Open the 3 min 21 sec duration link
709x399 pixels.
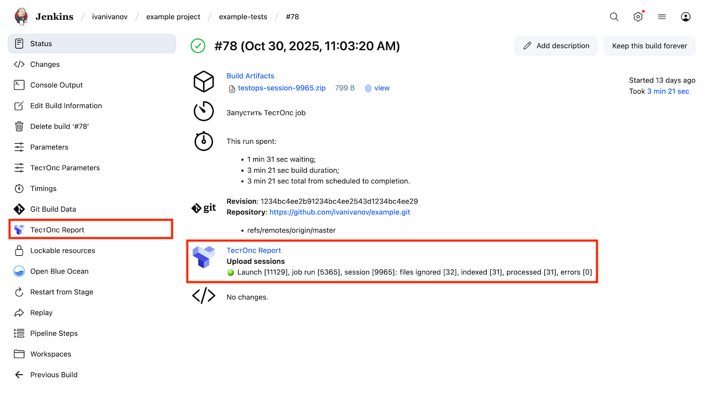(668, 92)
